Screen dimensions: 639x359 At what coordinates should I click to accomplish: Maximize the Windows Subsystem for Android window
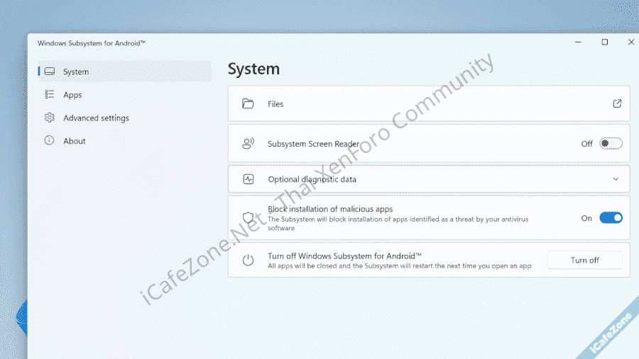605,42
